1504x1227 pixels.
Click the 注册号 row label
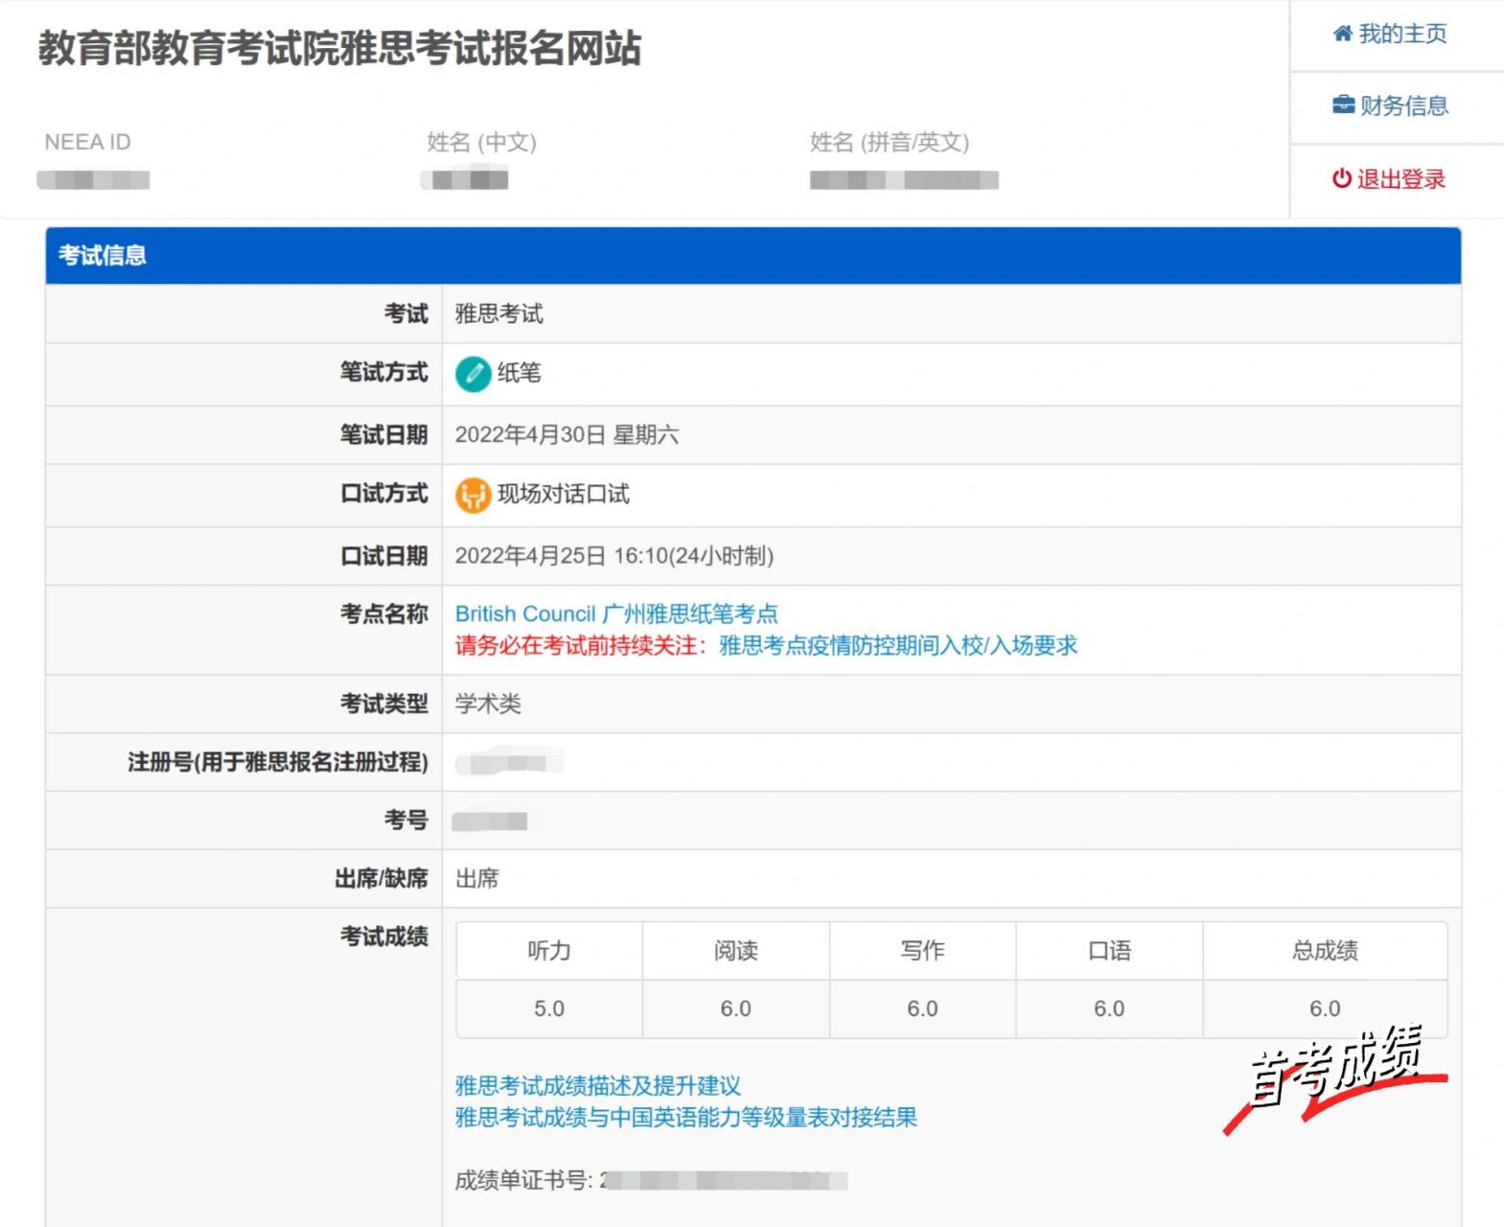point(278,763)
